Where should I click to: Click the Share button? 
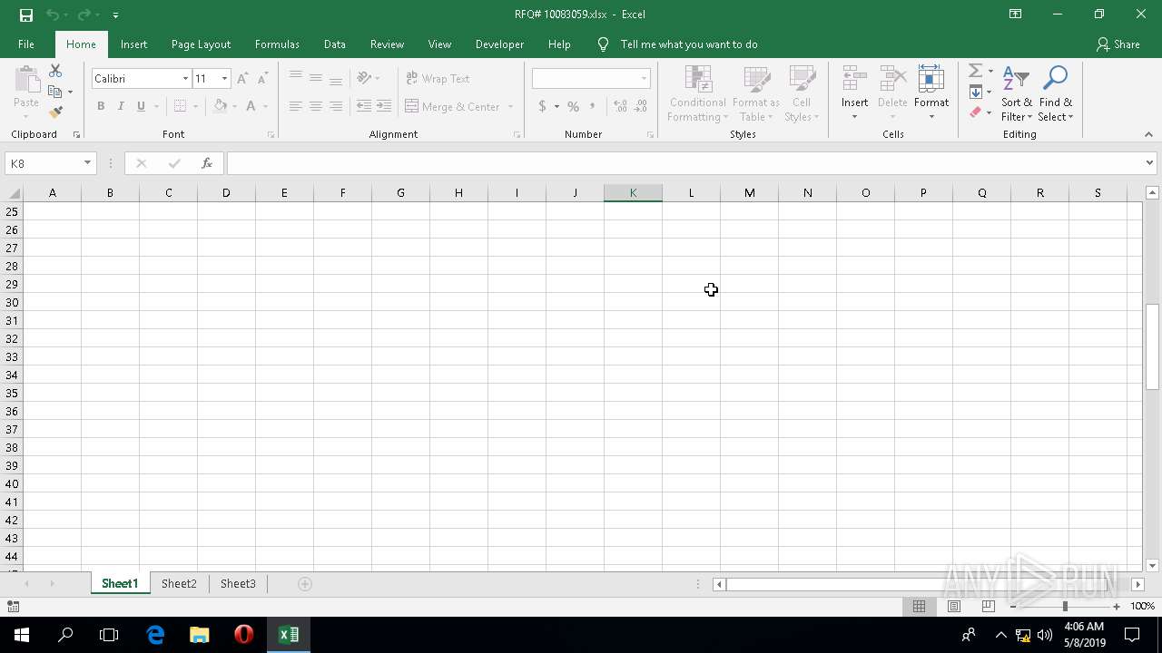(1118, 44)
